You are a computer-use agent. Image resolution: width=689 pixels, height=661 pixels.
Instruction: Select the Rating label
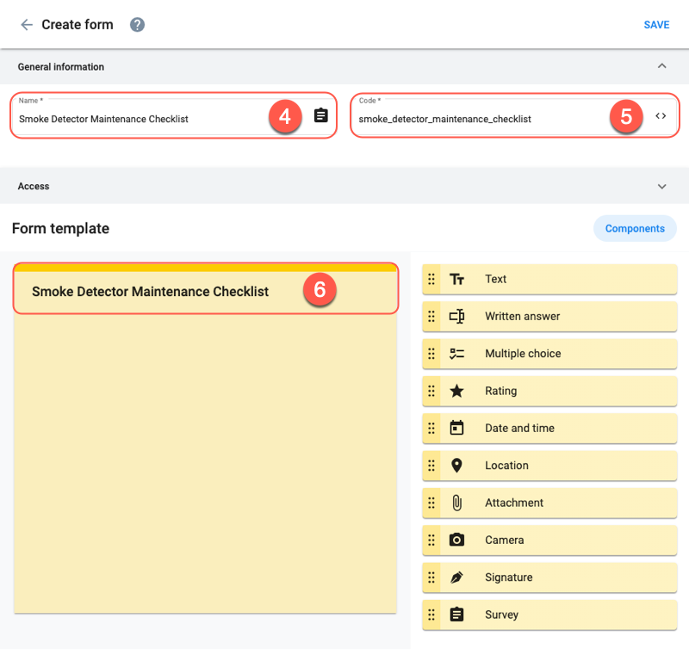[501, 391]
